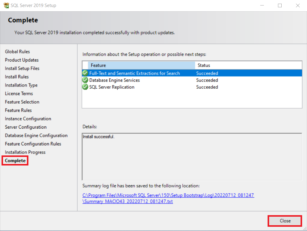Click the Product Updates step

pos(22,60)
